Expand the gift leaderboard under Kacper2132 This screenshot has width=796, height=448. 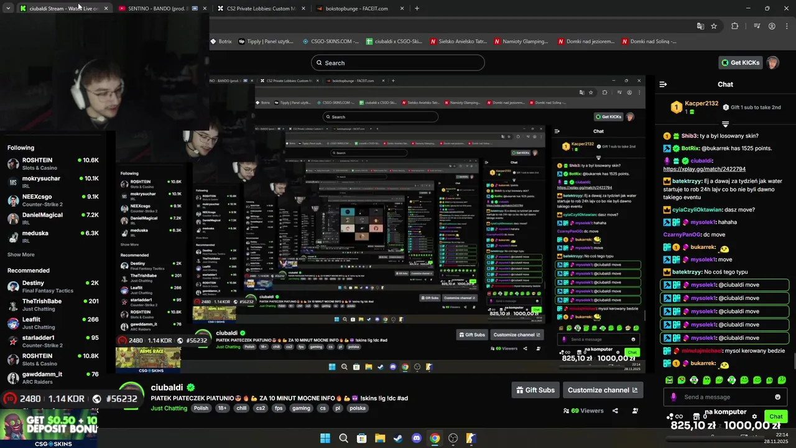725,124
